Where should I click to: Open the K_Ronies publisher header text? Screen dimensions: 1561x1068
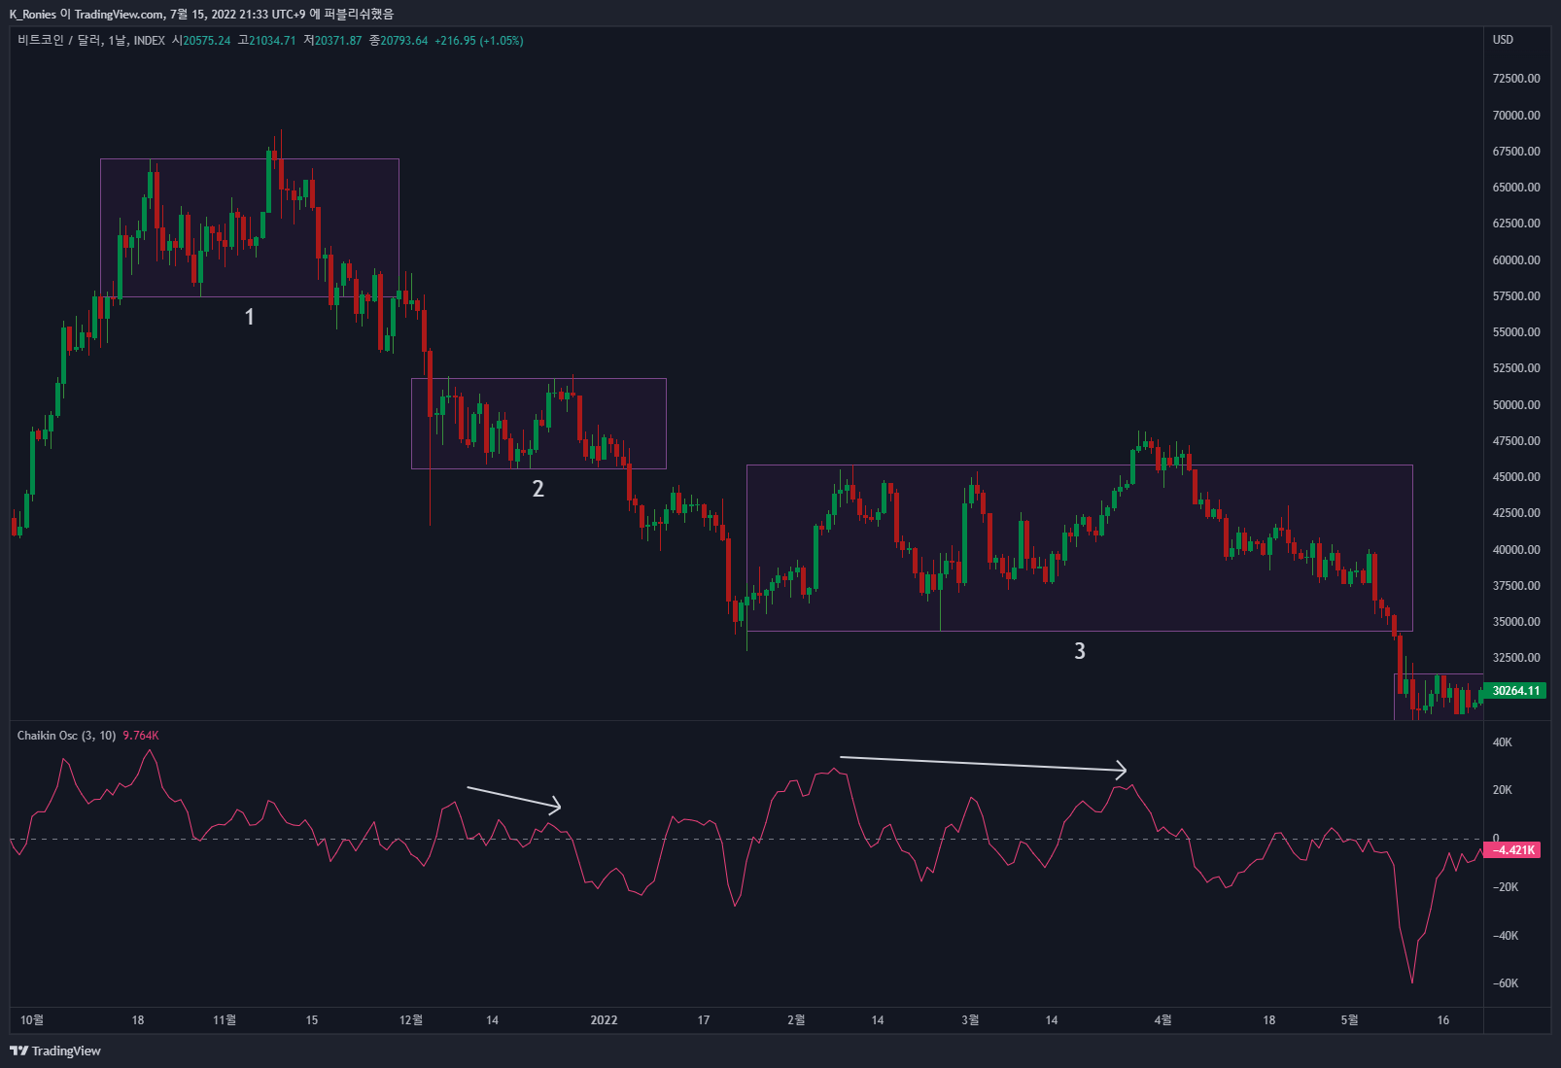[x=201, y=15]
